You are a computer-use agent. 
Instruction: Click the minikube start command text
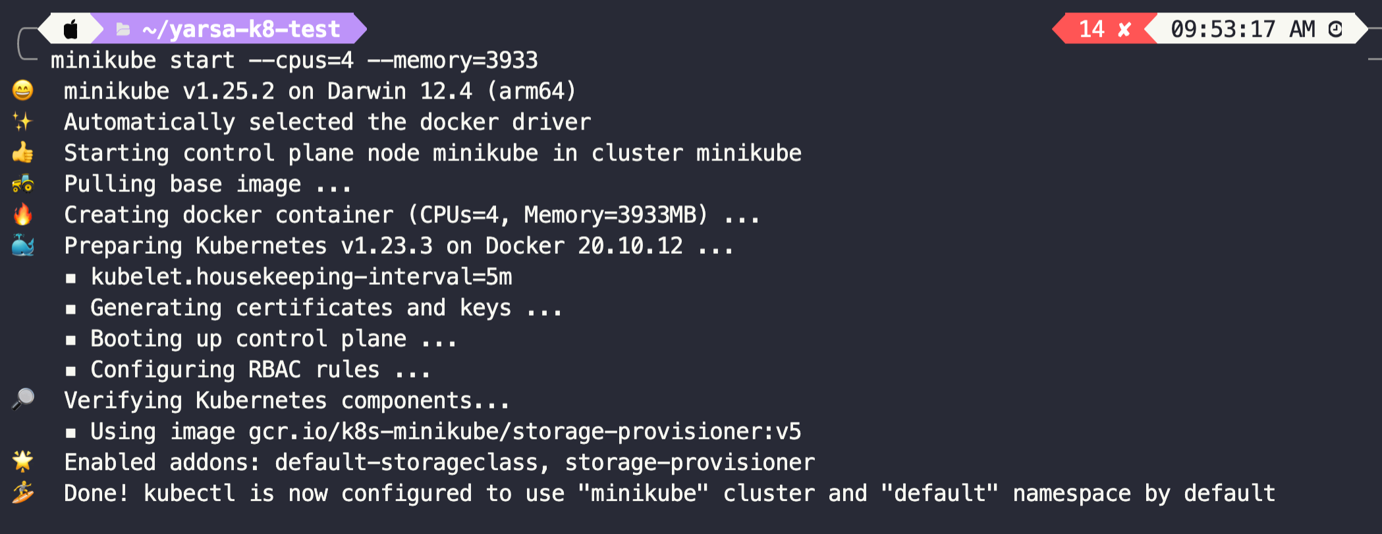tap(294, 61)
